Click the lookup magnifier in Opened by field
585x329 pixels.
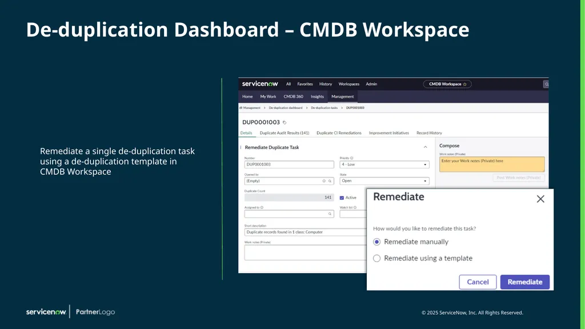point(330,181)
